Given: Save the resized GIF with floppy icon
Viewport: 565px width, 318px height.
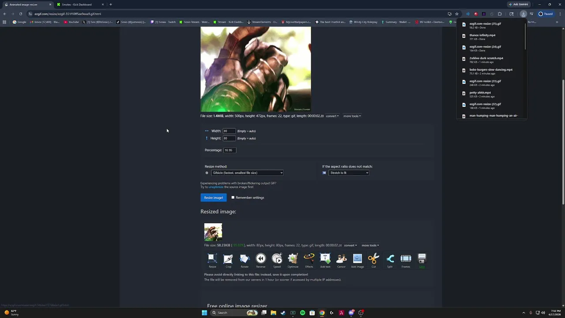Looking at the screenshot, I should coord(422,260).
